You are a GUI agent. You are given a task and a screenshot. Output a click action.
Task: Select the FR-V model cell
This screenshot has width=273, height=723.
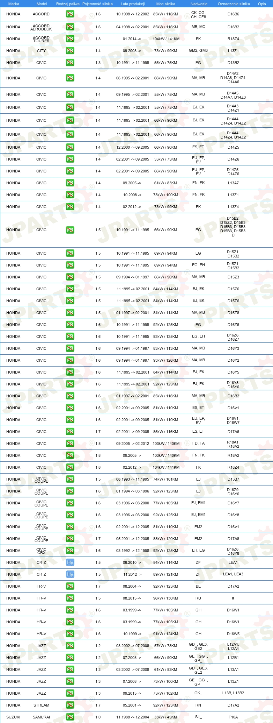pyautogui.click(x=41, y=586)
